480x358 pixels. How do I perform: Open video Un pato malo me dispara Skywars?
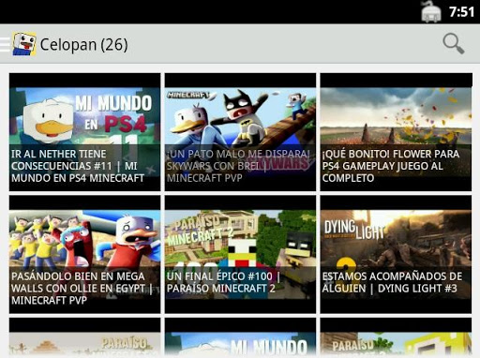(x=240, y=132)
